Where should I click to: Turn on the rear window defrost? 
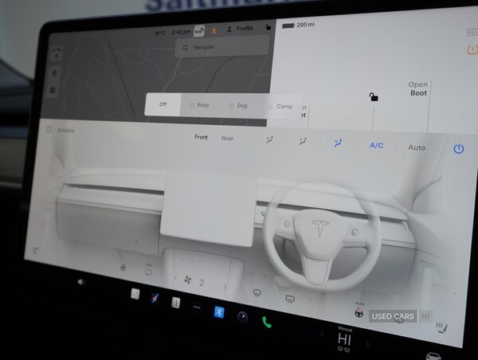coord(288,298)
